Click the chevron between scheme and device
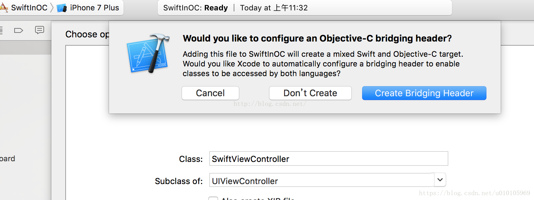 coord(52,8)
